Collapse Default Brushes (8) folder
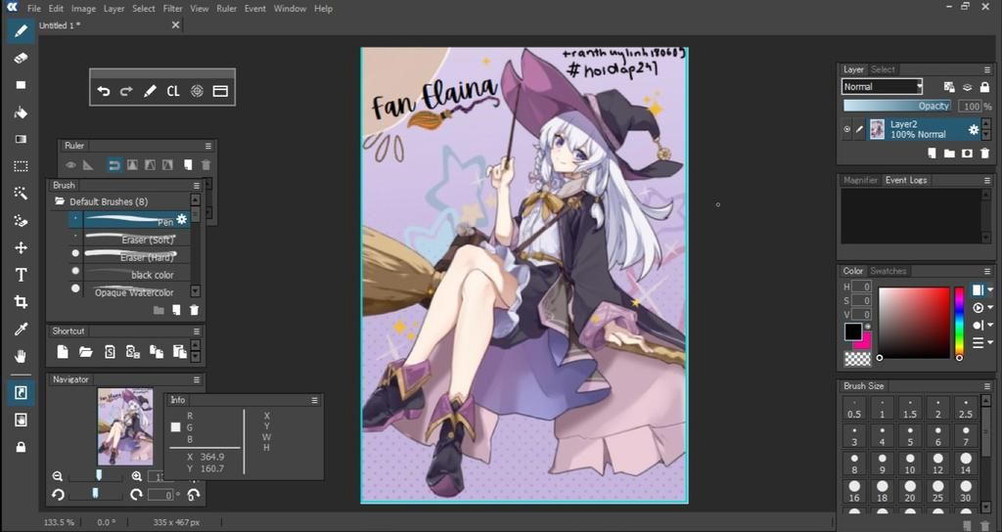 [x=60, y=201]
